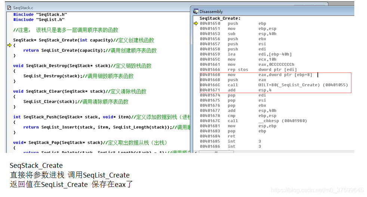This screenshot has width=367, height=197.
Task: Click disassembly line 00401661 mov eax,0CCCCCCCCh
Action: click(247, 64)
